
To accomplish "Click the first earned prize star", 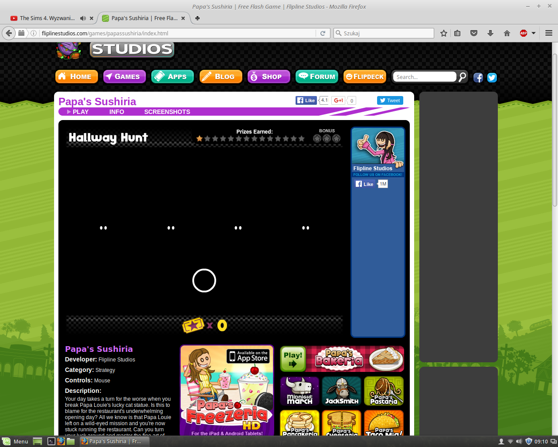I will 200,138.
